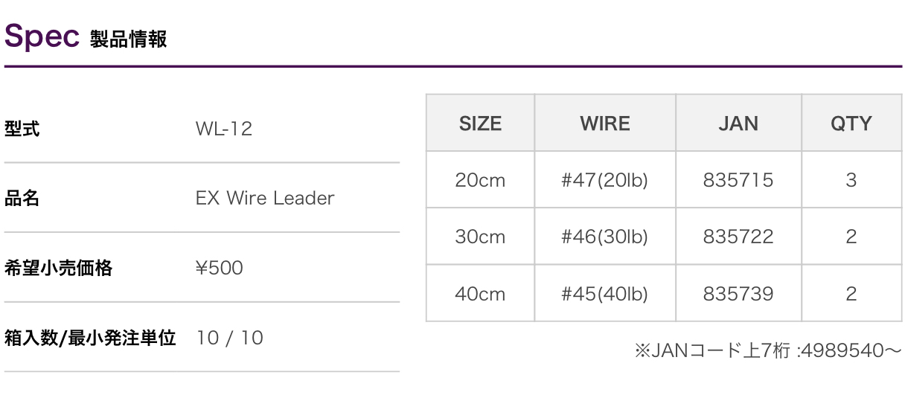The height and width of the screenshot is (398, 905).
Task: Click the 10 / 10 box quantity value
Action: point(230,338)
